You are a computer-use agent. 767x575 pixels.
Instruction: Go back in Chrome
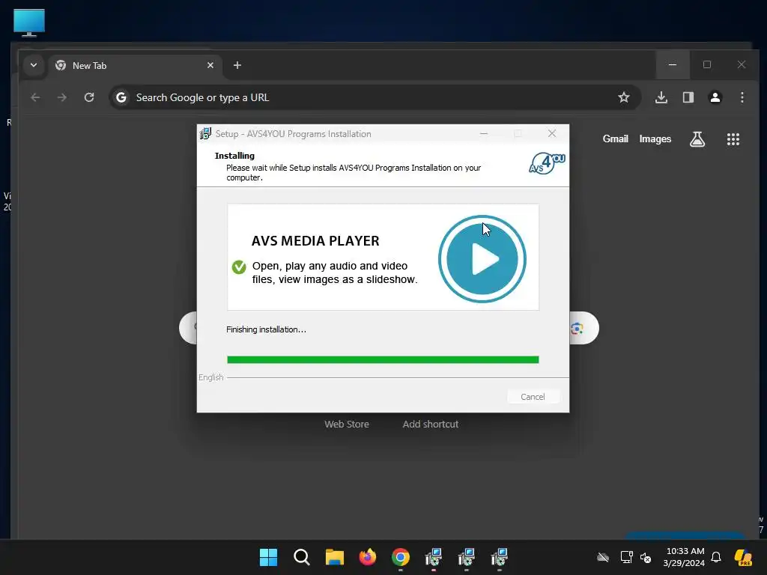(x=35, y=97)
